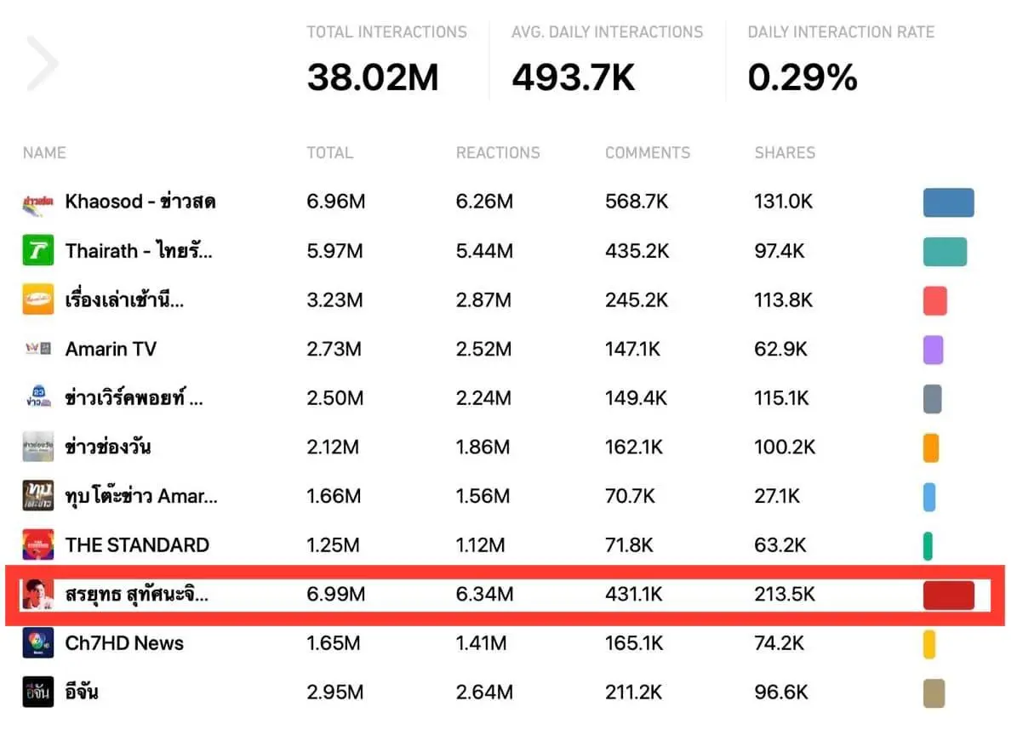Click the ทุบโต๊ะข่าว Amarin page icon
Viewport: 1017px width, 741px height.
coord(37,496)
